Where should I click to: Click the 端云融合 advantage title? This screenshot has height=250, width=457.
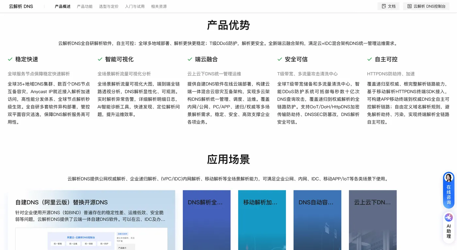click(x=206, y=59)
